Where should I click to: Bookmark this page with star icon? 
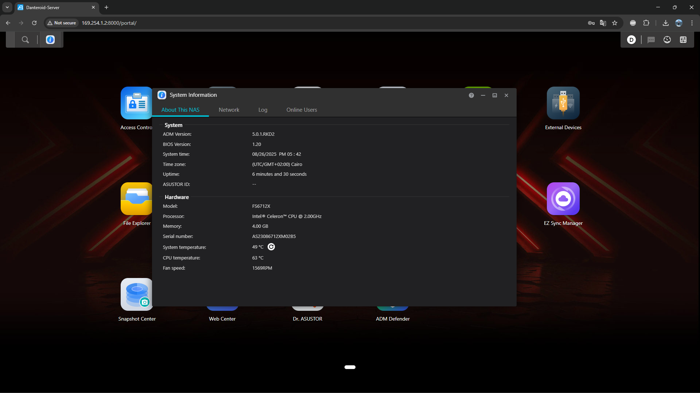(615, 23)
